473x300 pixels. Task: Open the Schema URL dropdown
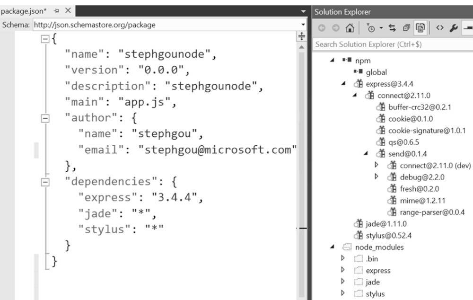[x=303, y=25]
